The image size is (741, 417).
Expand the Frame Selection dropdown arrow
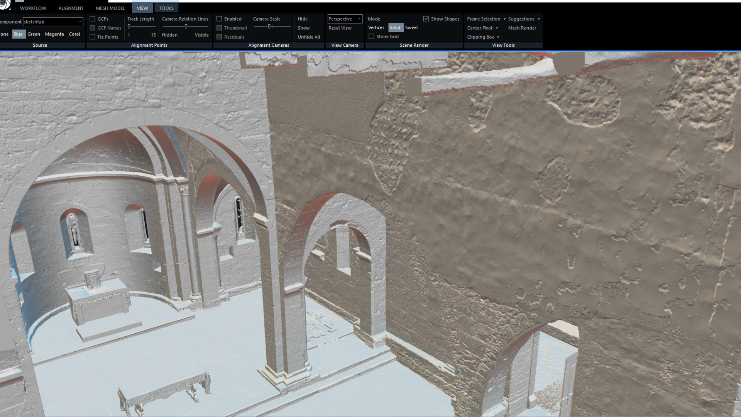504,19
